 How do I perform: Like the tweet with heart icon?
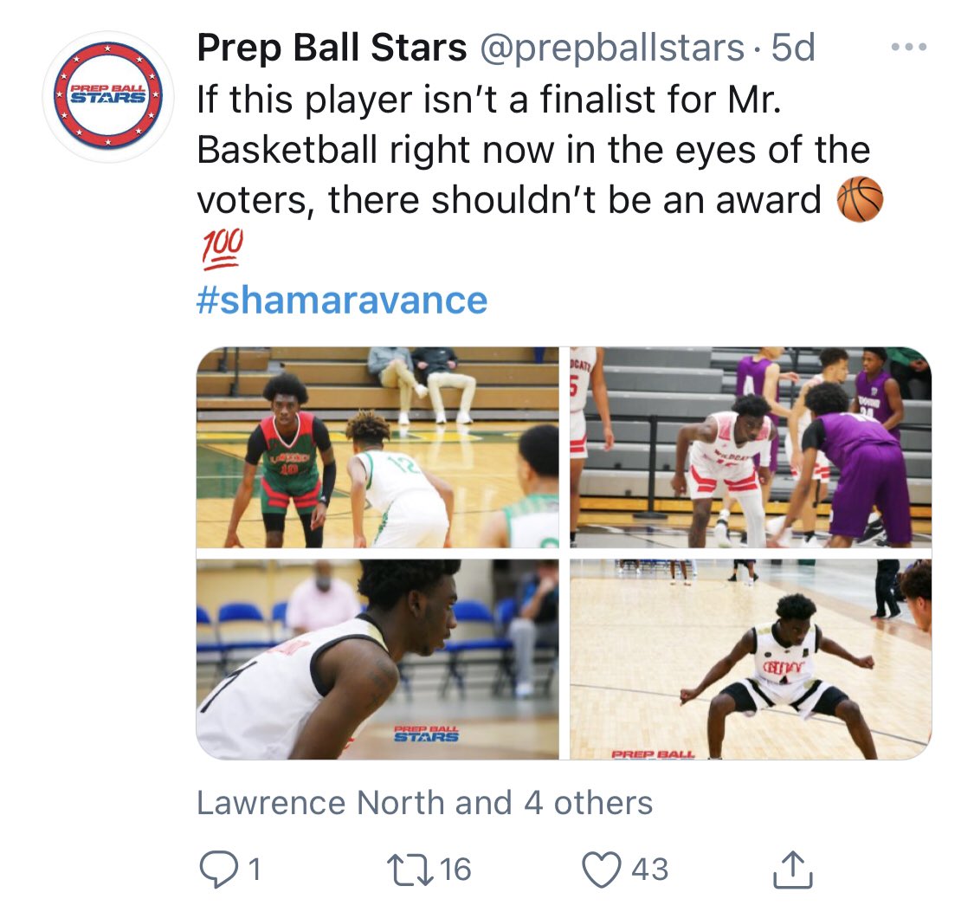click(x=602, y=870)
